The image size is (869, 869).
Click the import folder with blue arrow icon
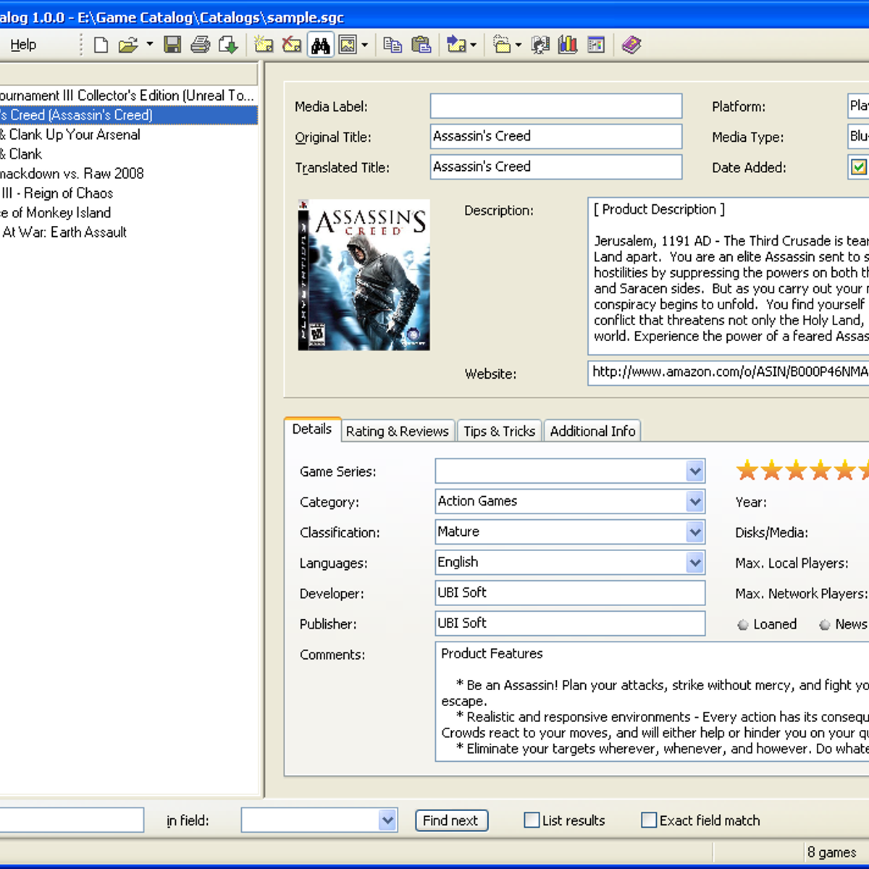[x=456, y=45]
